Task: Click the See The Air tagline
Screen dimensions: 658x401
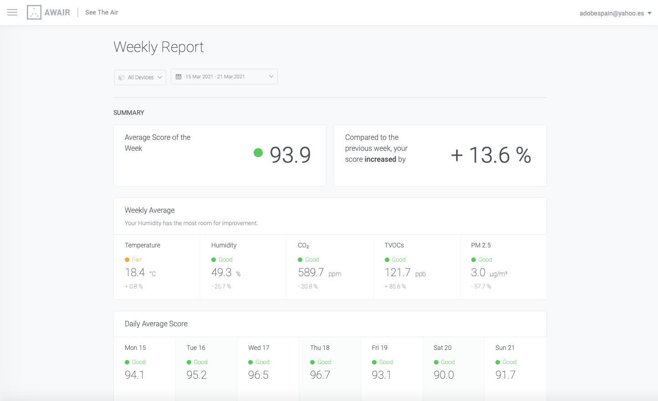Action: click(102, 12)
